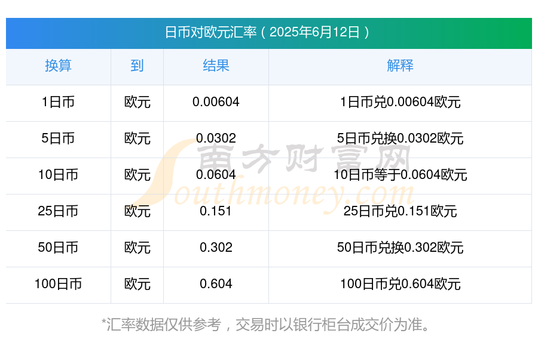Screen dimensions: 538x358
Task: Click 欧元 in the 25日币 row
Action: tap(137, 211)
